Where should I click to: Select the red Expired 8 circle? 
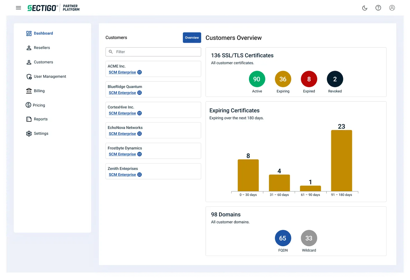(x=309, y=79)
